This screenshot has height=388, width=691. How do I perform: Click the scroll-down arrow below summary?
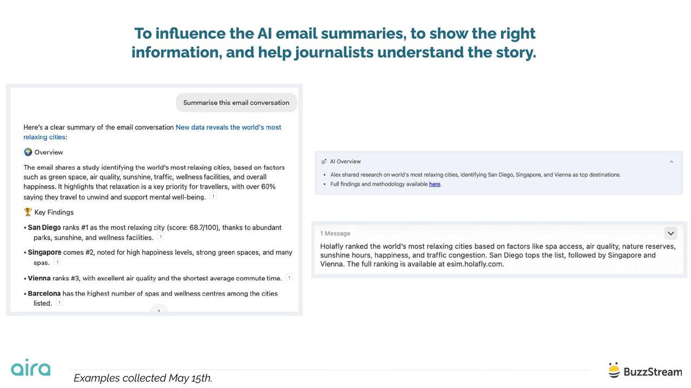[159, 310]
